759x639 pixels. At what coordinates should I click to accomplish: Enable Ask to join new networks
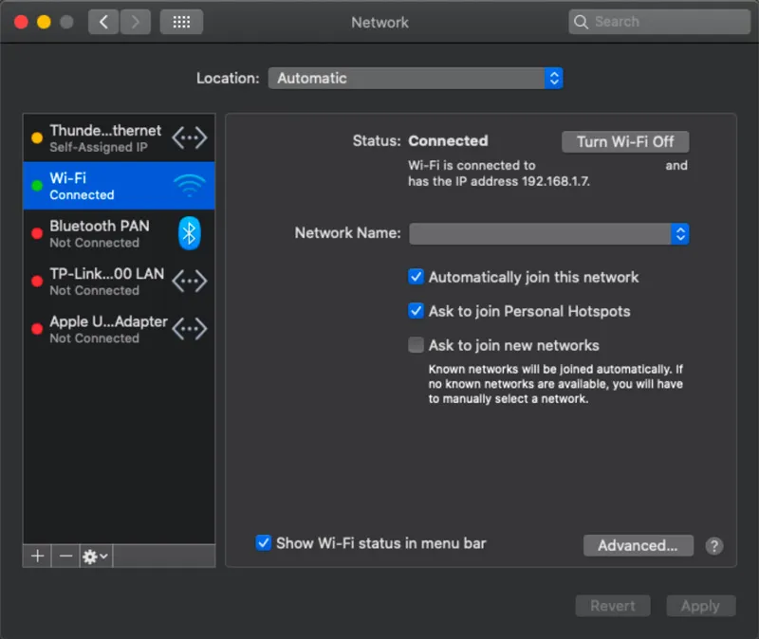416,345
